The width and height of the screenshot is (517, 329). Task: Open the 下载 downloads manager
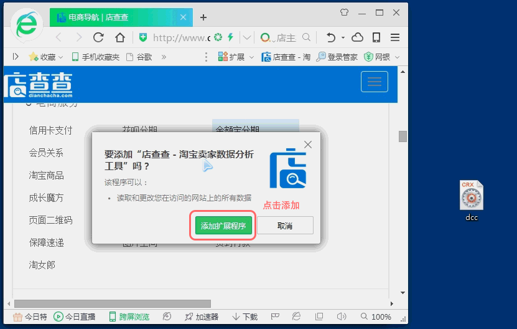point(245,317)
